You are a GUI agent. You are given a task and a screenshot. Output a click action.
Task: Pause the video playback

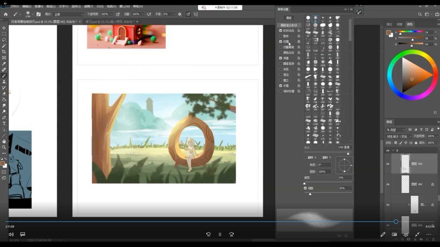coord(220,235)
